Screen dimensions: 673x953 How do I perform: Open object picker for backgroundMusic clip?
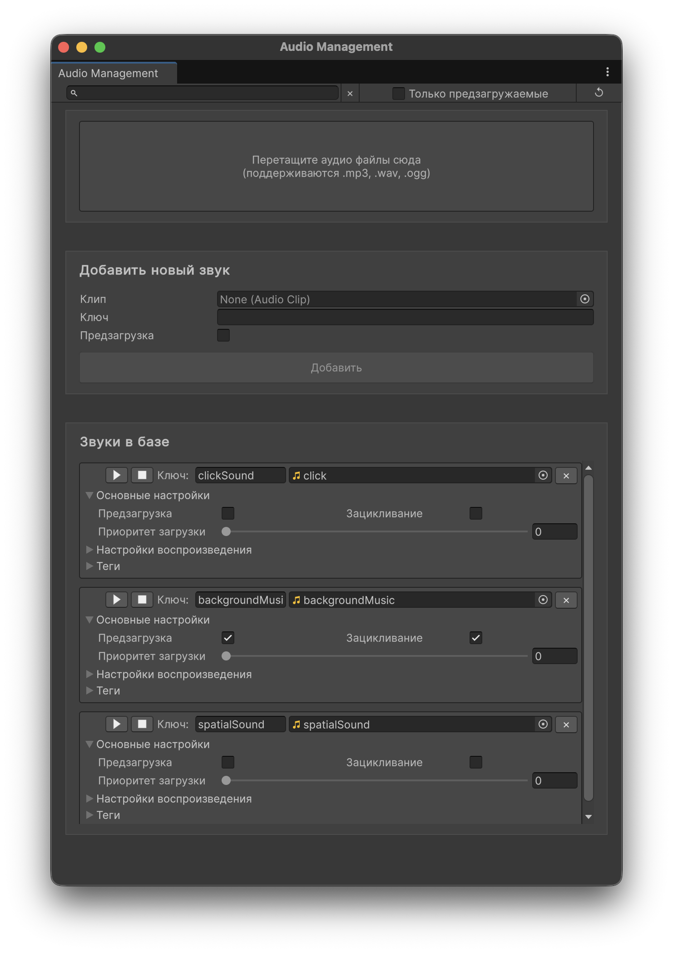coord(543,600)
